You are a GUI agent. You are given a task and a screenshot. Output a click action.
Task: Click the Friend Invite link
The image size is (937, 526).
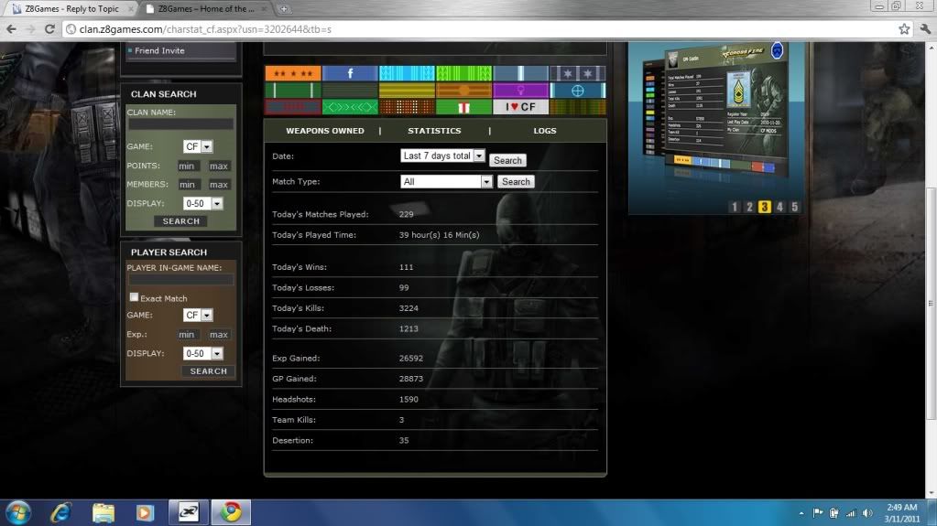coord(159,51)
